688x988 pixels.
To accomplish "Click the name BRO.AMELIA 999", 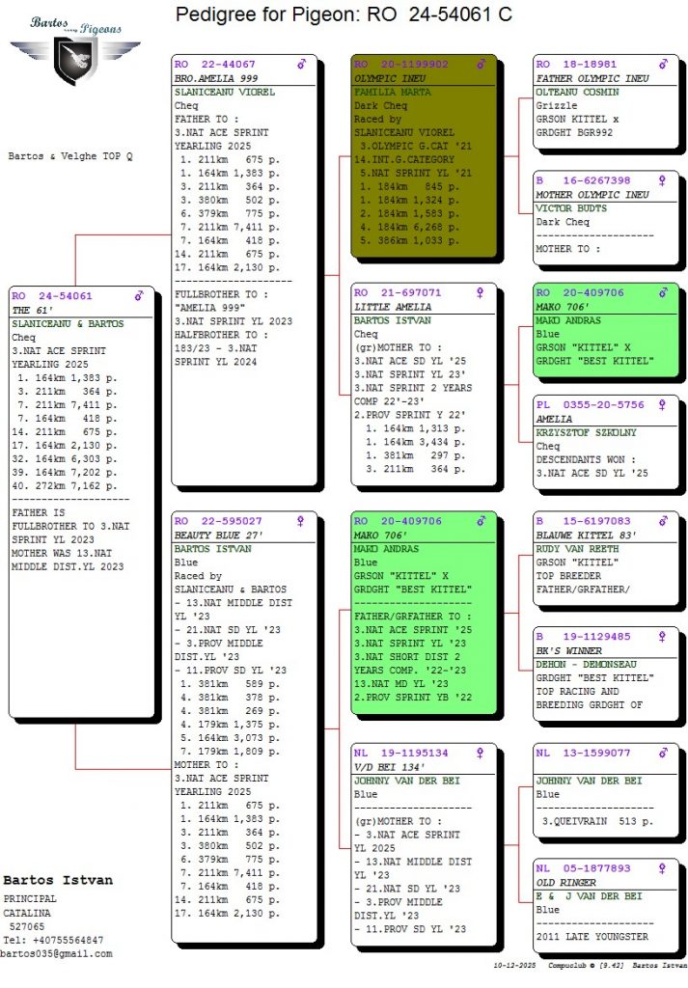I will tap(215, 78).
